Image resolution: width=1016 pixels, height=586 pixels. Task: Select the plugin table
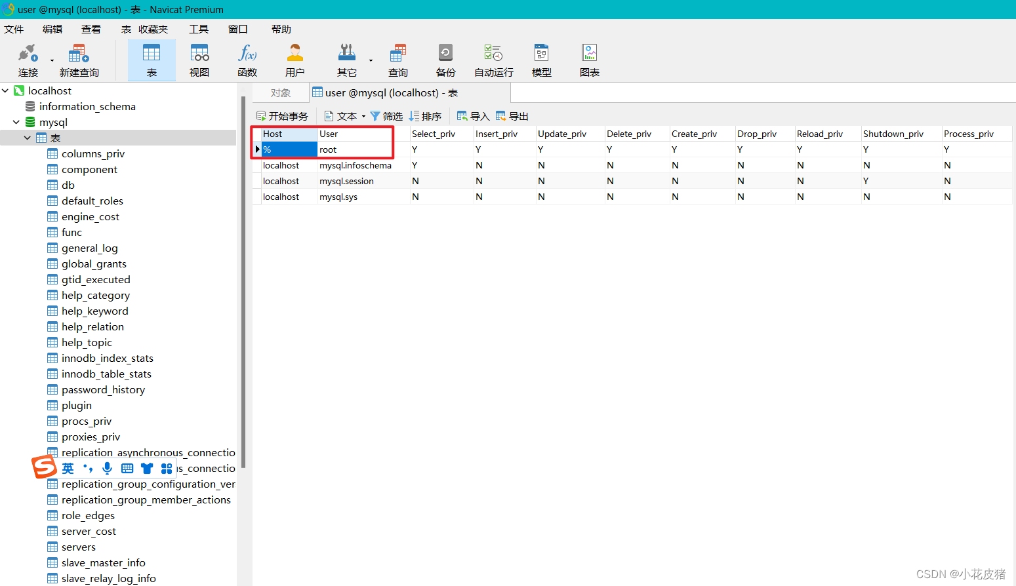[x=77, y=405]
